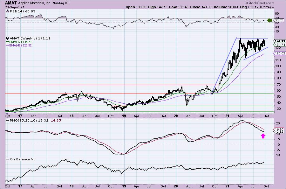Click the purple EMA(43) legend line swatch
The width and height of the screenshot is (286, 189).
point(8,45)
